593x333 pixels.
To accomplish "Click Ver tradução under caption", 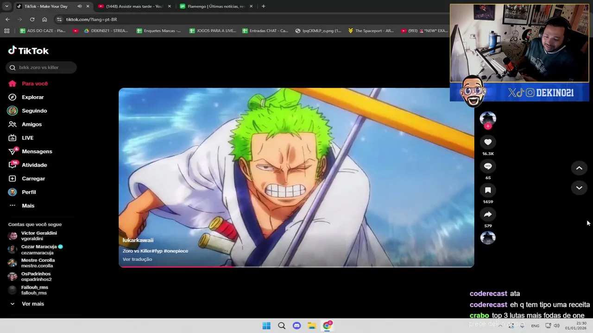I will pos(137,259).
